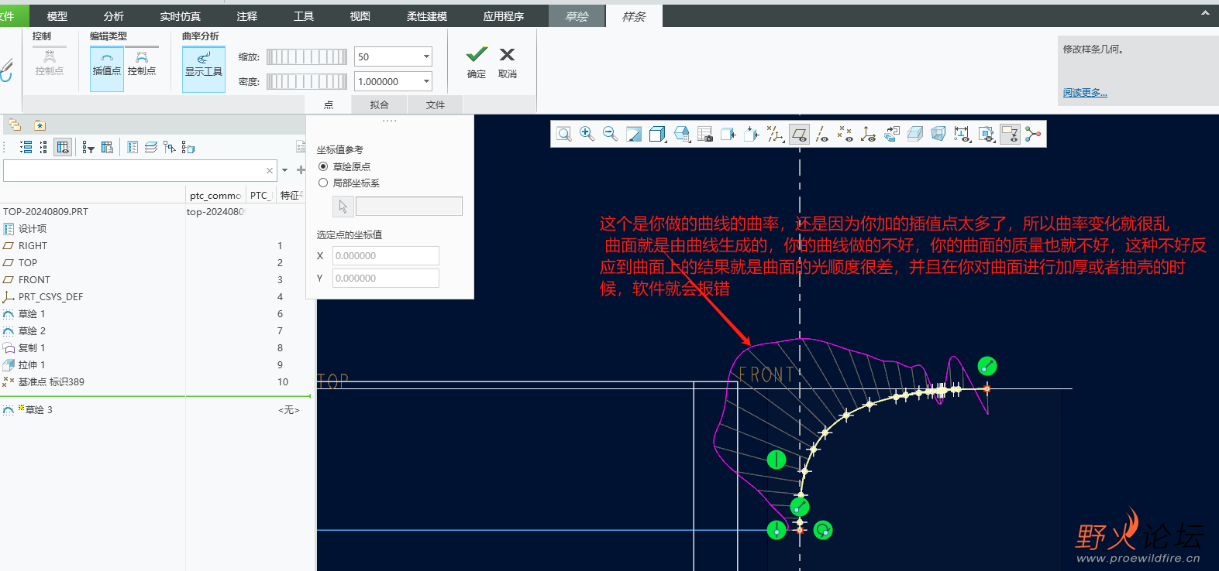Viewport: 1219px width, 571px height.
Task: Open the Fit panel tab
Action: pos(380,104)
